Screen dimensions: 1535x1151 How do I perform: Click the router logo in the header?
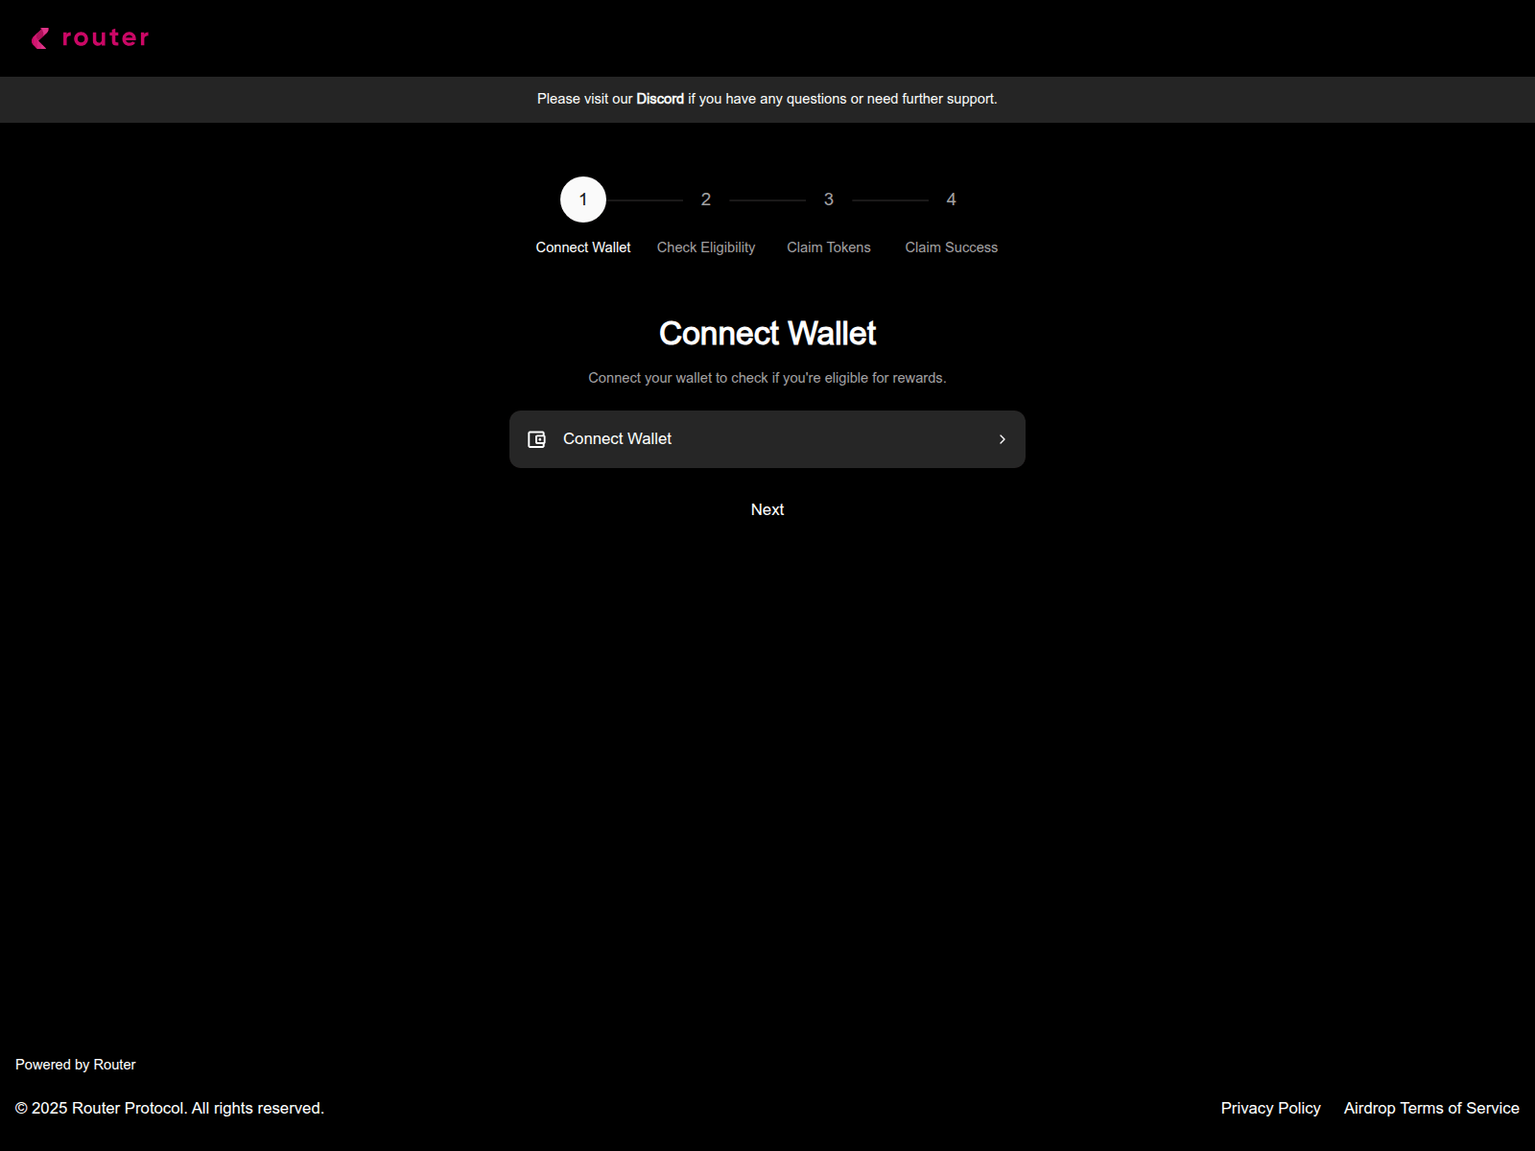(91, 37)
